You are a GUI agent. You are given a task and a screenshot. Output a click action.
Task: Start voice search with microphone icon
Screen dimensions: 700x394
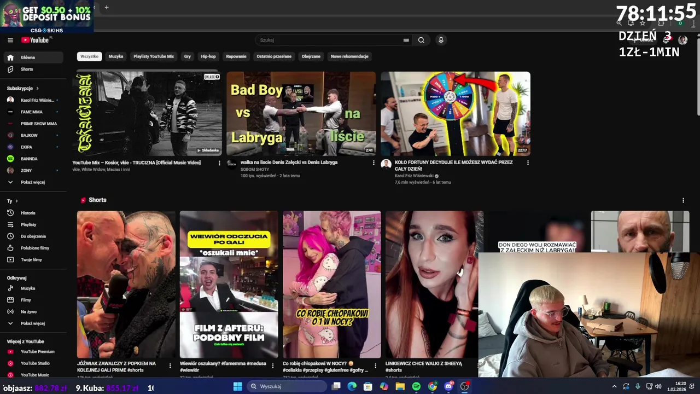coord(441,40)
